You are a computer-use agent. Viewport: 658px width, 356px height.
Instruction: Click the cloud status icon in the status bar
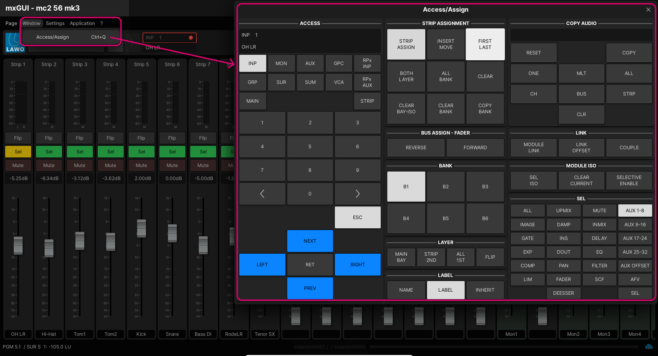(x=648, y=347)
